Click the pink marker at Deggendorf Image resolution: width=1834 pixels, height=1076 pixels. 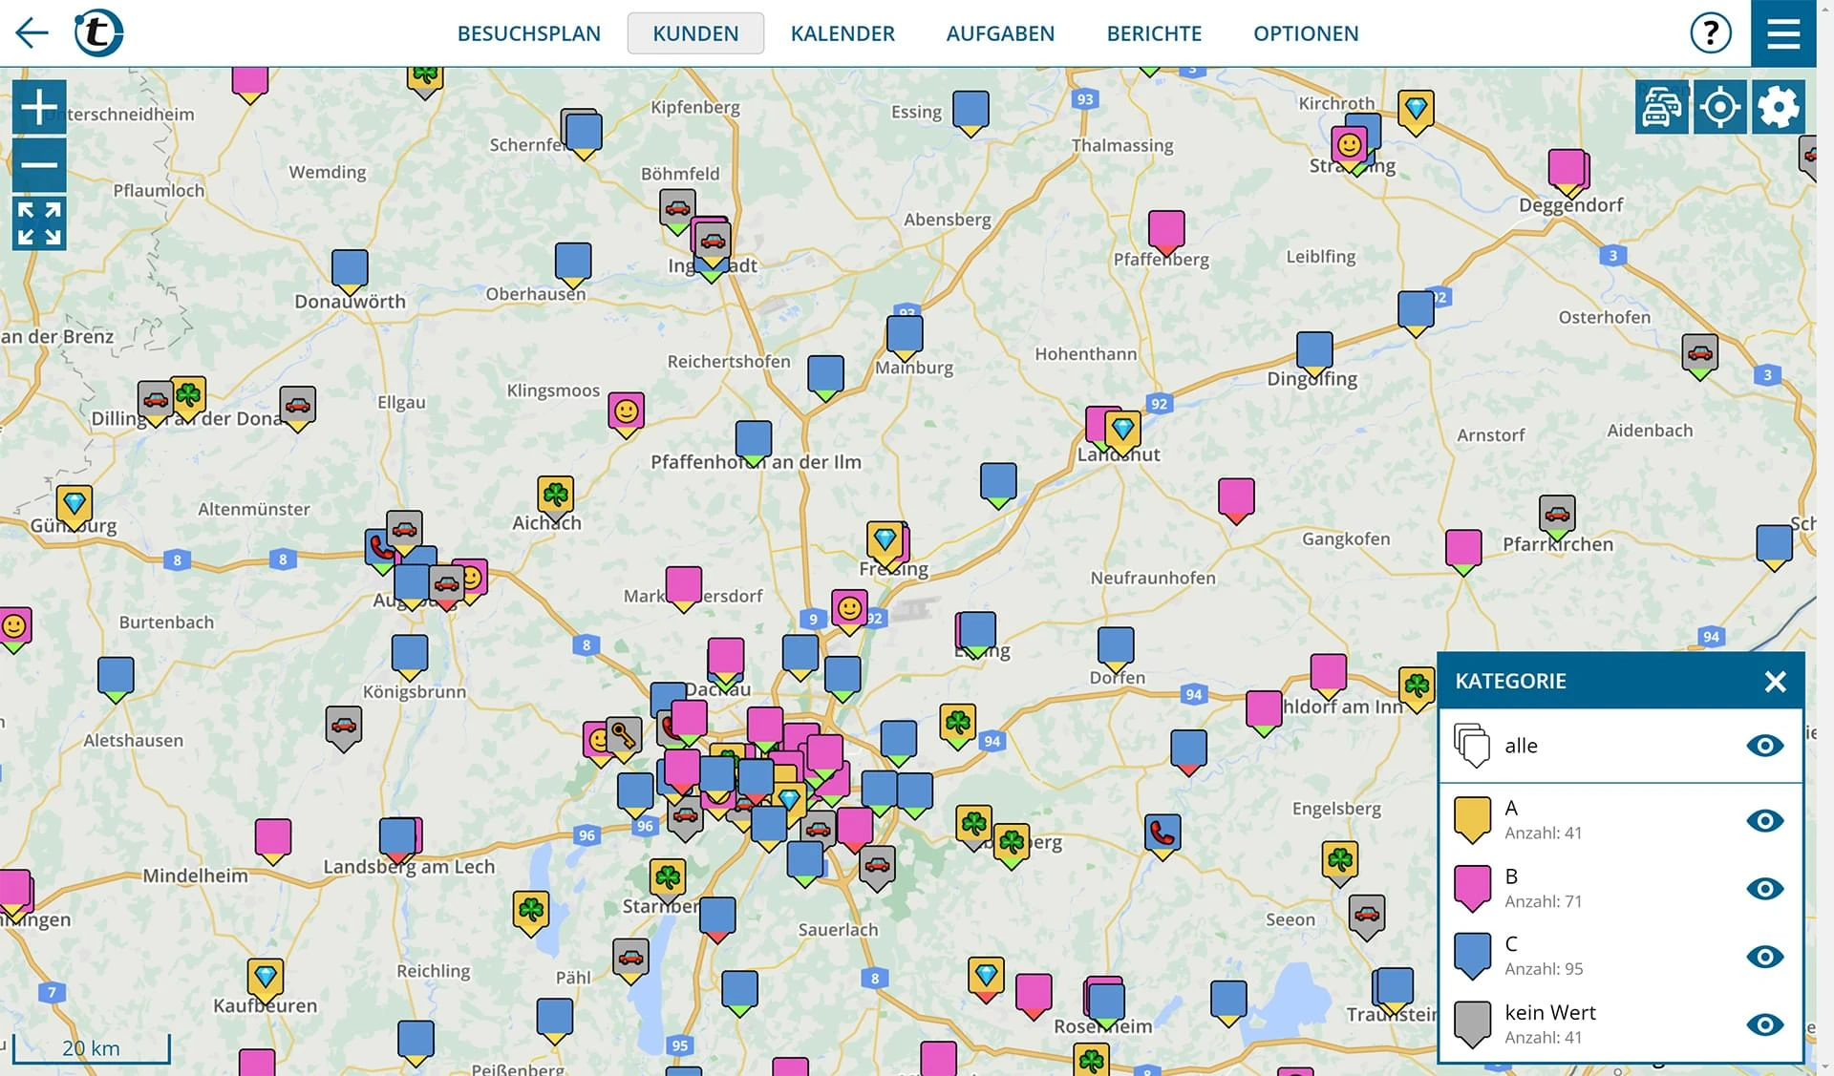(x=1567, y=172)
